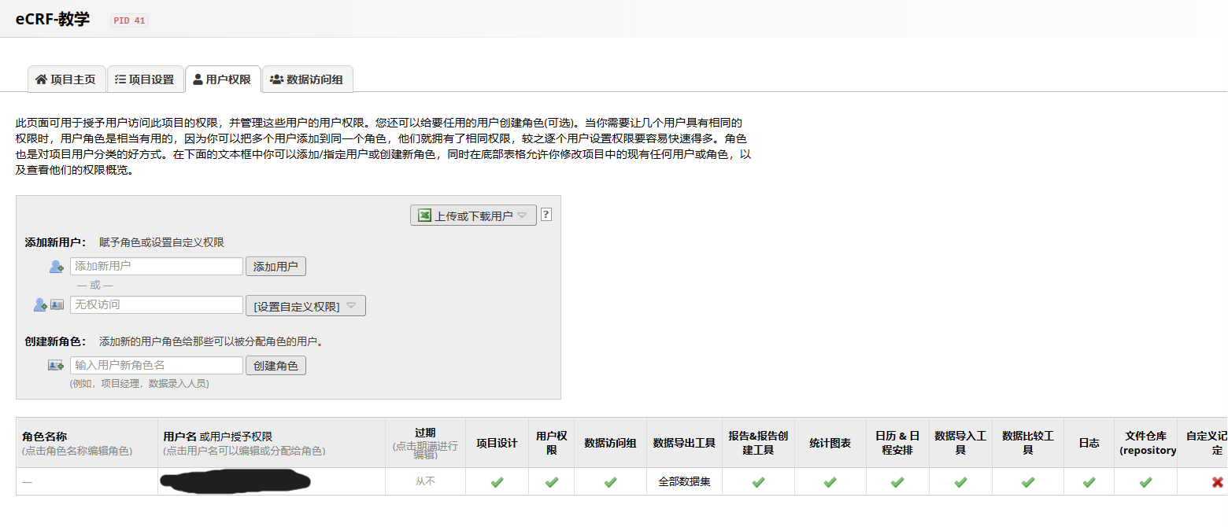The height and width of the screenshot is (527, 1228).
Task: Open the 全部数据集 link in the table
Action: (x=684, y=481)
